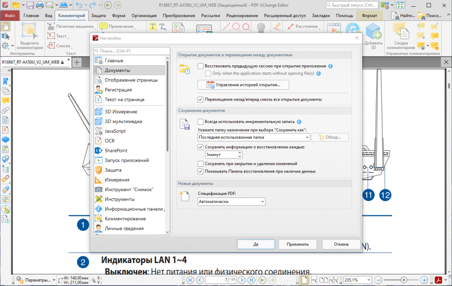Screen dimensions: 452x286
Task: Check 'Сохранять при закрытии и удалении изменений'
Action: pos(201,164)
